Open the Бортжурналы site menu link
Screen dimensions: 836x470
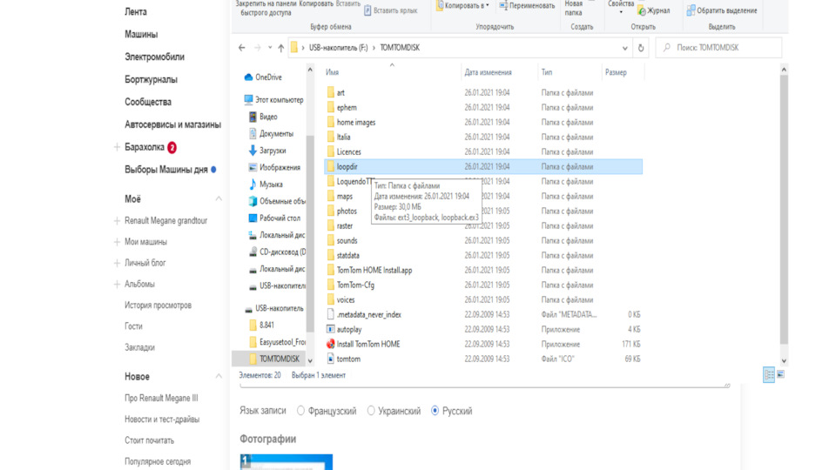[151, 79]
